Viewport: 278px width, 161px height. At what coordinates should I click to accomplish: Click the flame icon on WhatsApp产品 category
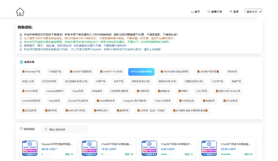[23, 72]
